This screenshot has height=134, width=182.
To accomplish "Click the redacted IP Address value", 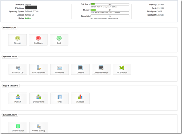I will 31,8.
